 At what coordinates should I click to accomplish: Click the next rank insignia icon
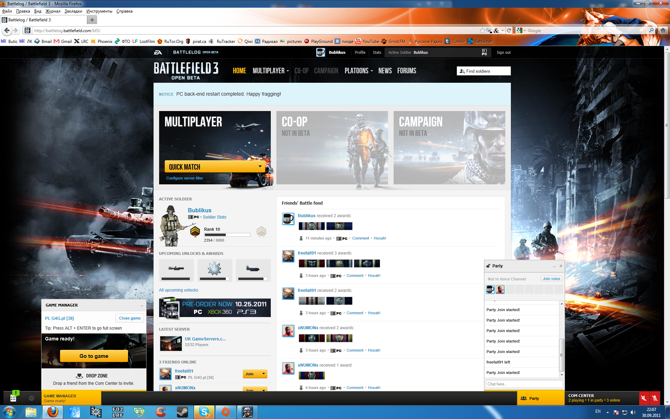261,231
